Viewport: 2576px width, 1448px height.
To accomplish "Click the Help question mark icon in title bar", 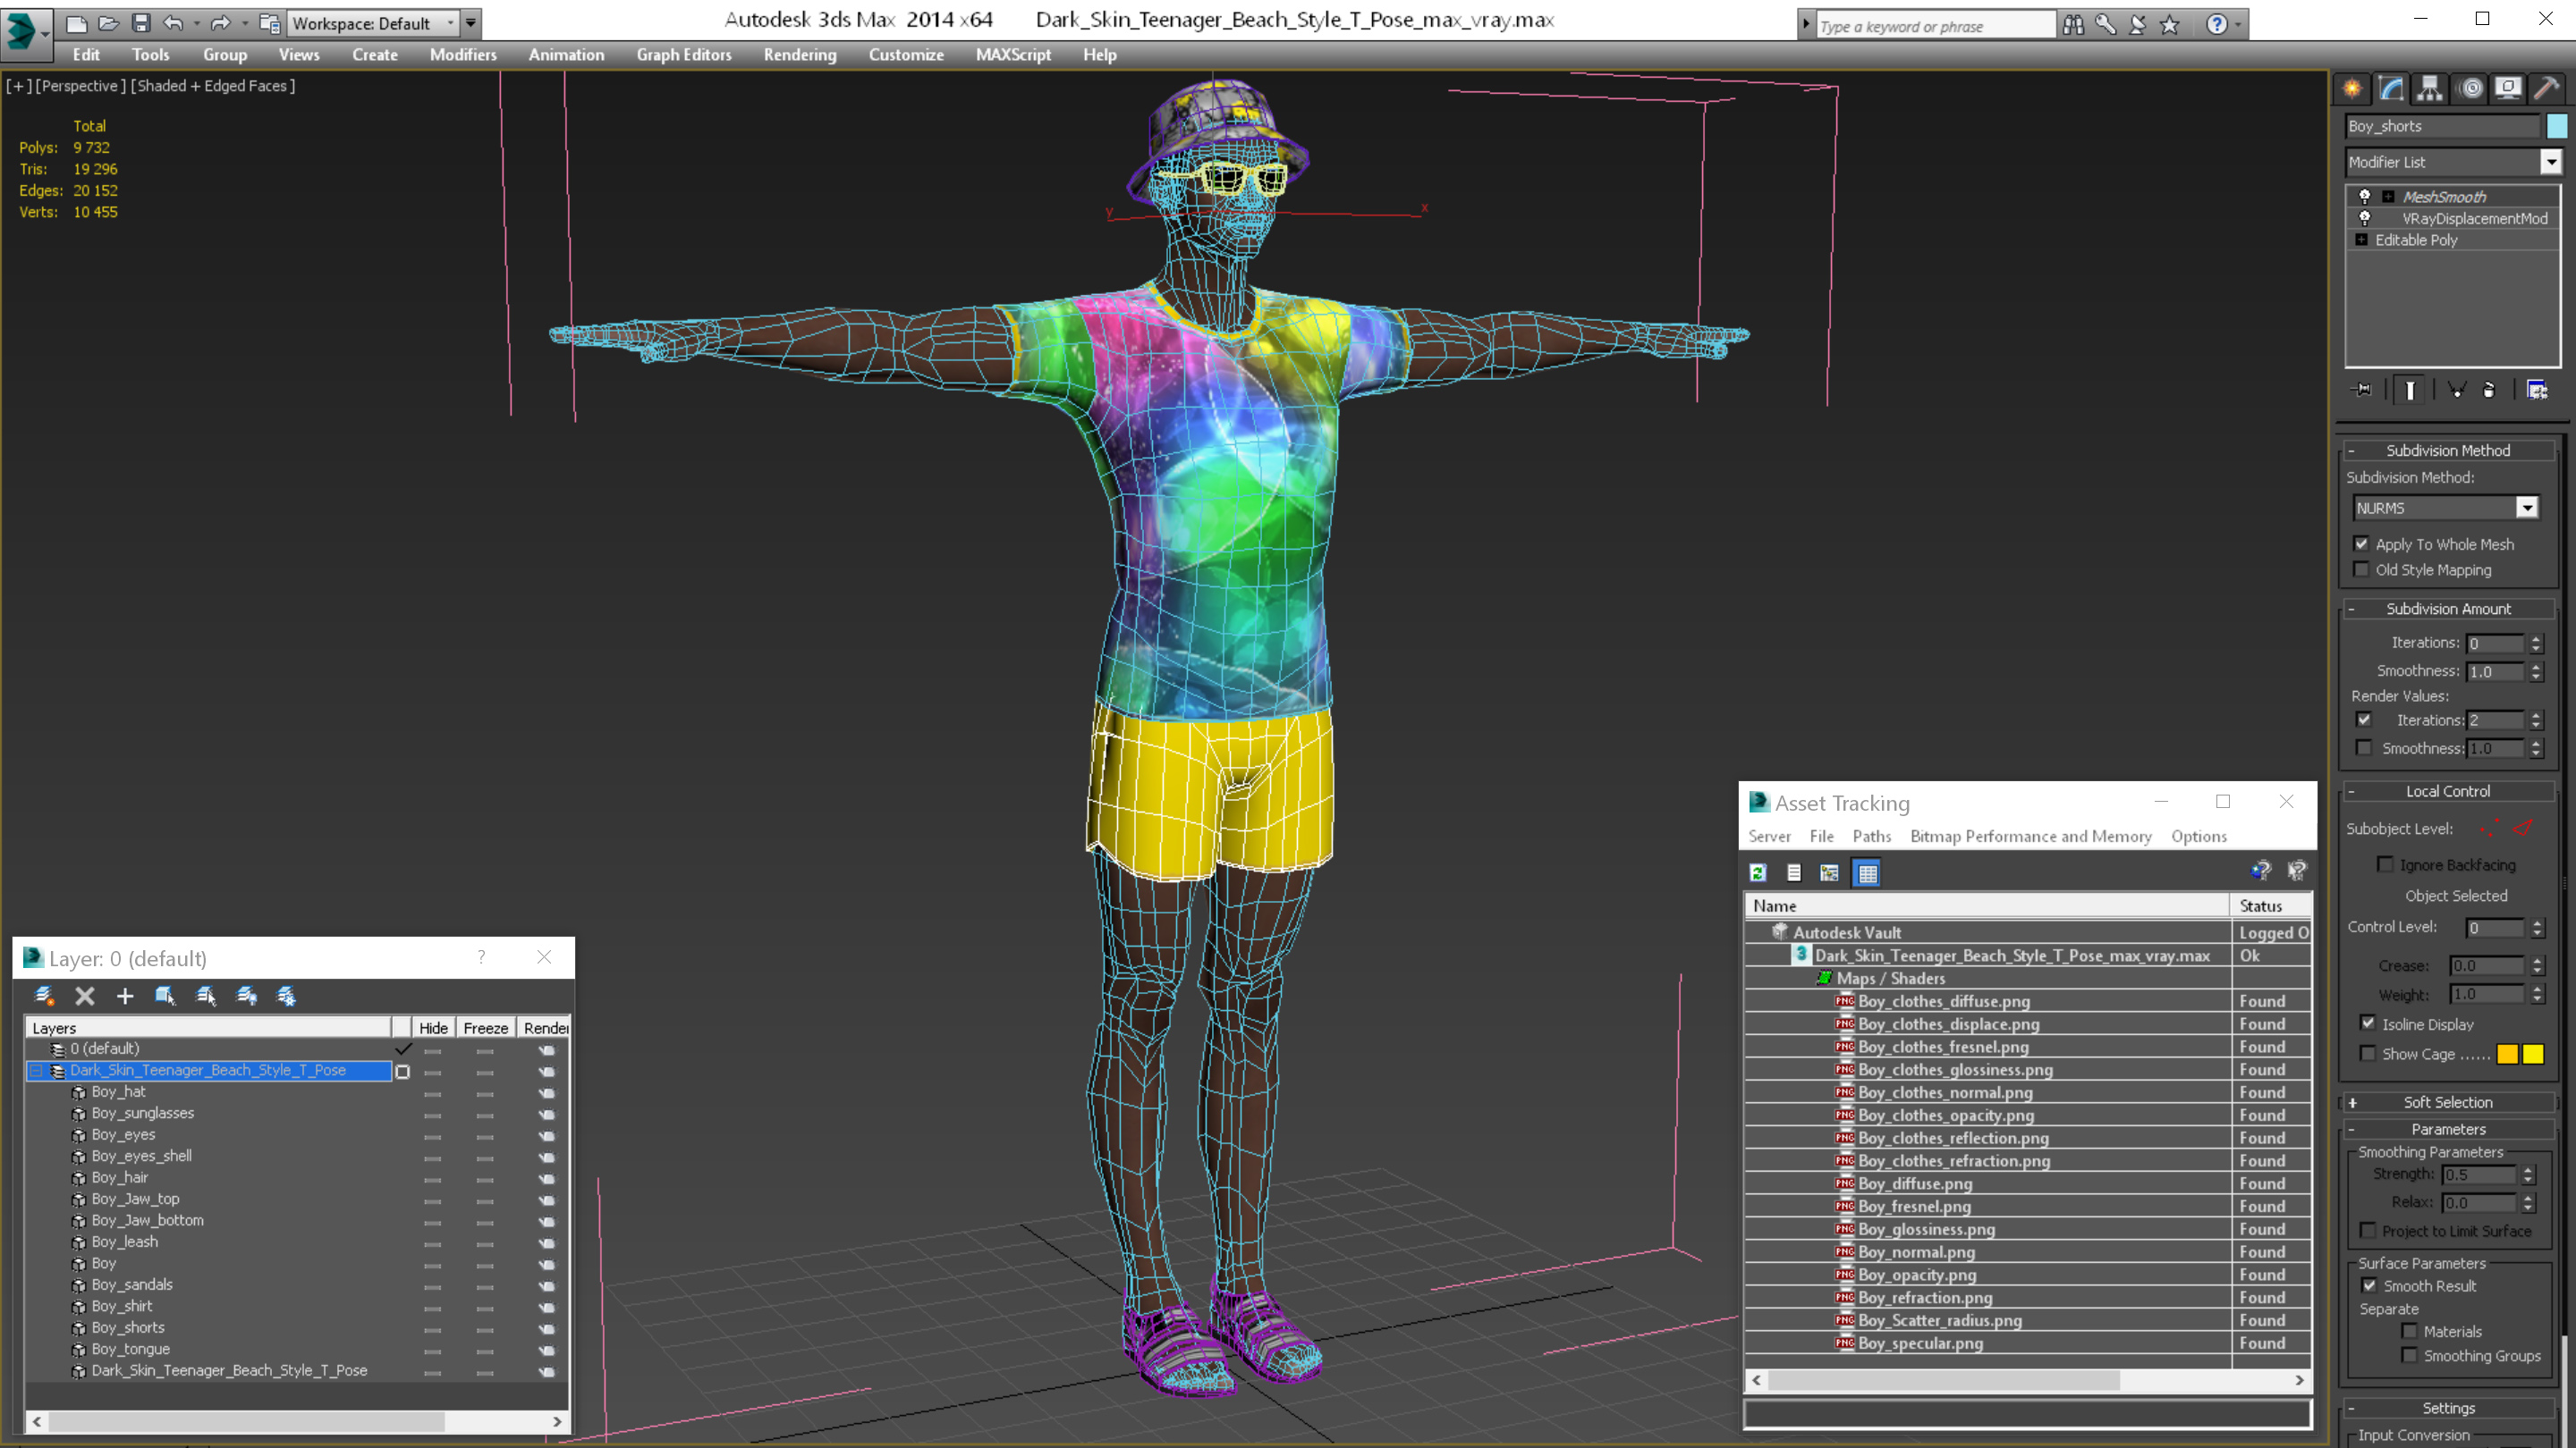I will pyautogui.click(x=2217, y=25).
